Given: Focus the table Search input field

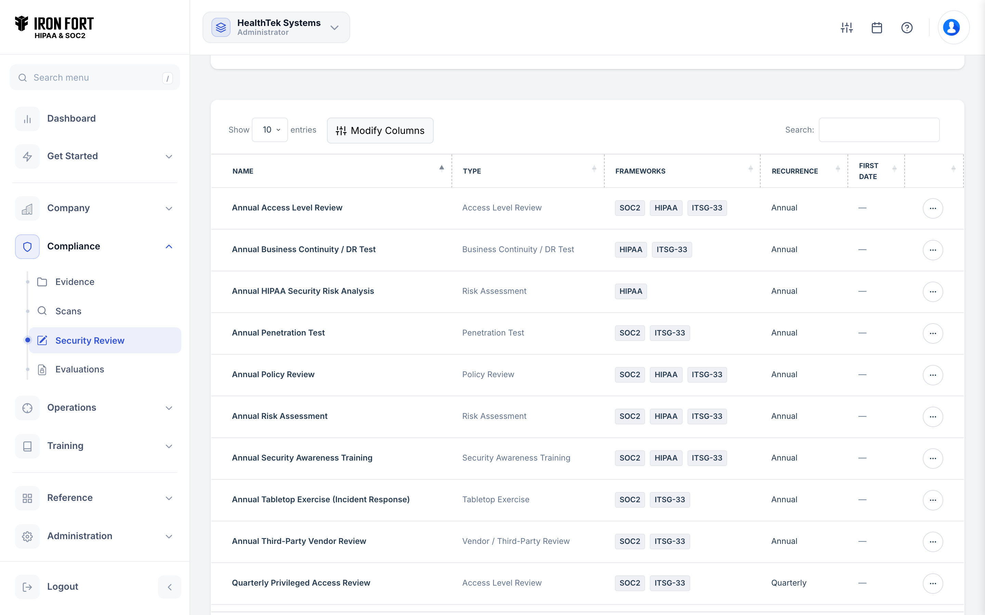Looking at the screenshot, I should pos(879,130).
